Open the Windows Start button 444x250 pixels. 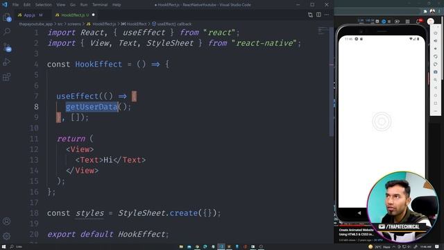3,247
